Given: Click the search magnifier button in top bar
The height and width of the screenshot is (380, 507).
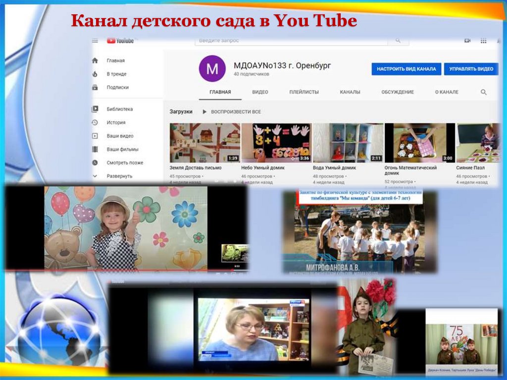Looking at the screenshot, I should tap(398, 41).
